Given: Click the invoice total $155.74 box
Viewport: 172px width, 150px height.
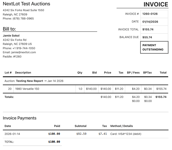Looking at the screenshot, I should [x=154, y=30].
